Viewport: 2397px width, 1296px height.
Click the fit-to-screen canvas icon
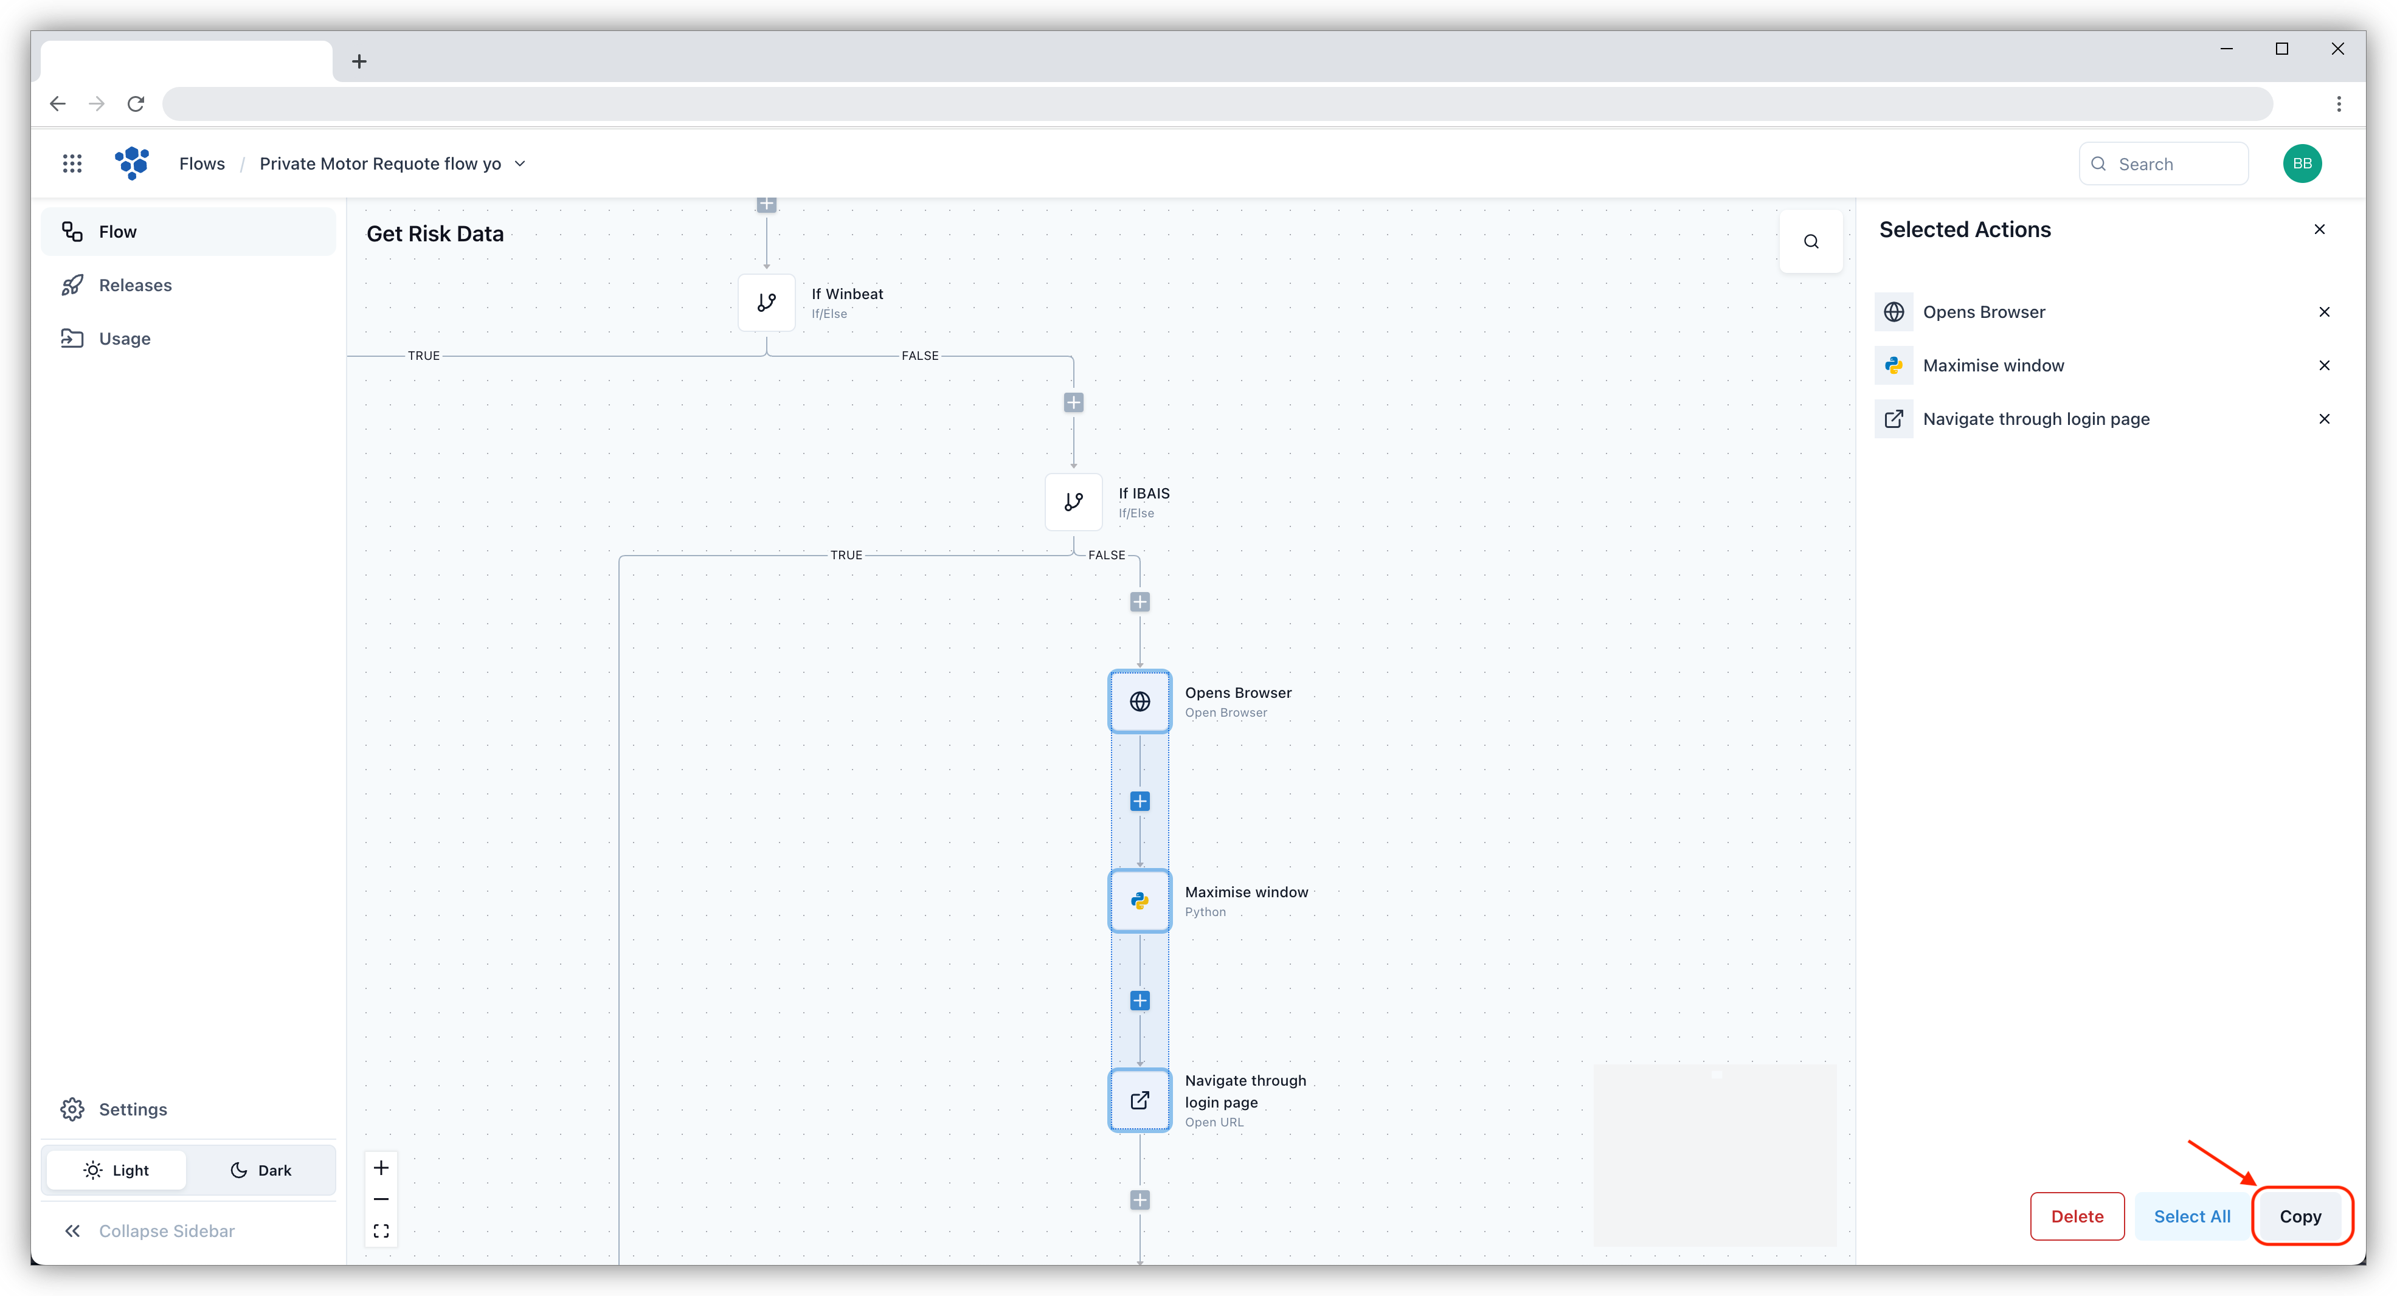381,1231
